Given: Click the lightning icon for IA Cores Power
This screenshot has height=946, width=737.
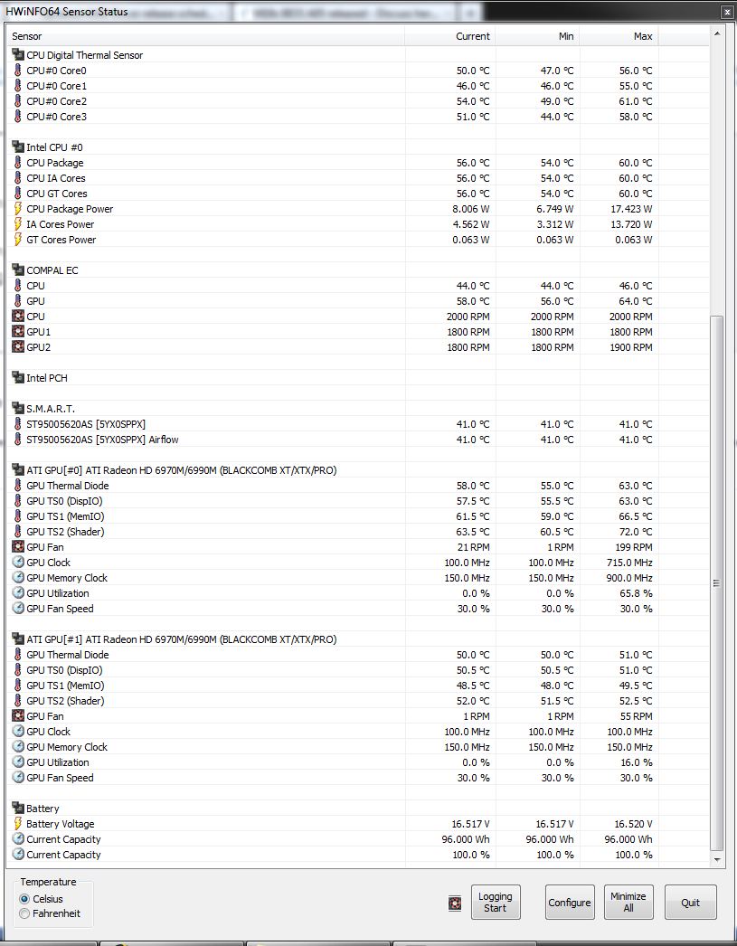Looking at the screenshot, I should pyautogui.click(x=18, y=224).
